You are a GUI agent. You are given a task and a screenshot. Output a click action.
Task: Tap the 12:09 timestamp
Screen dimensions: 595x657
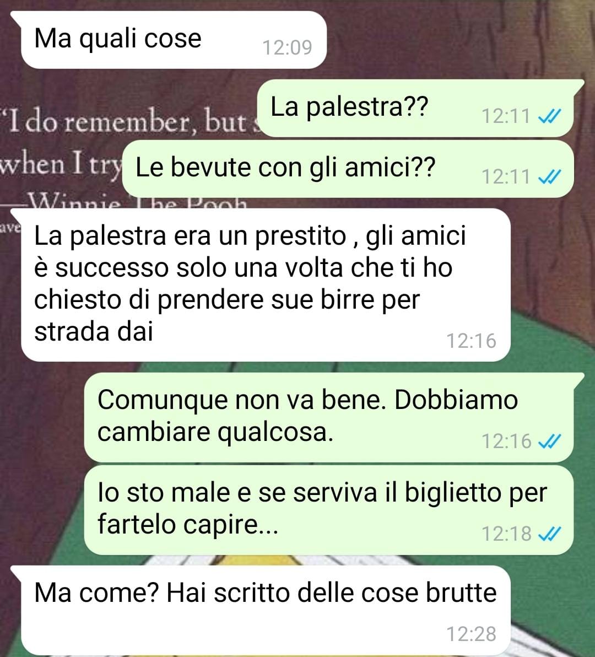pyautogui.click(x=287, y=47)
